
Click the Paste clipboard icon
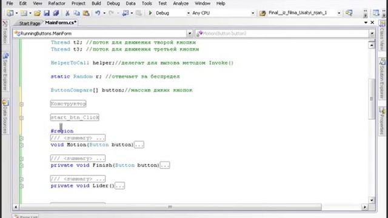click(x=86, y=13)
